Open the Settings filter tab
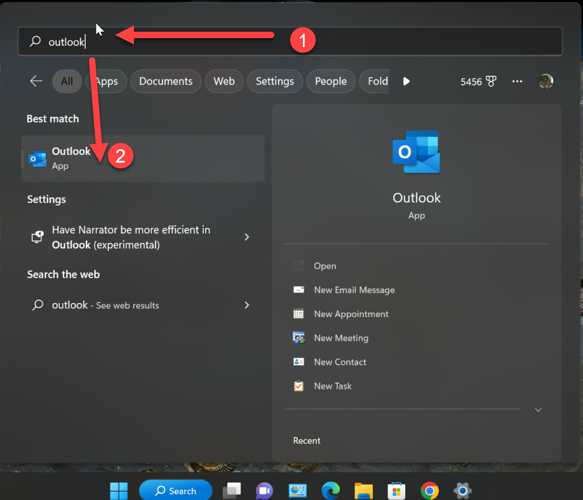The image size is (583, 500). click(x=275, y=81)
